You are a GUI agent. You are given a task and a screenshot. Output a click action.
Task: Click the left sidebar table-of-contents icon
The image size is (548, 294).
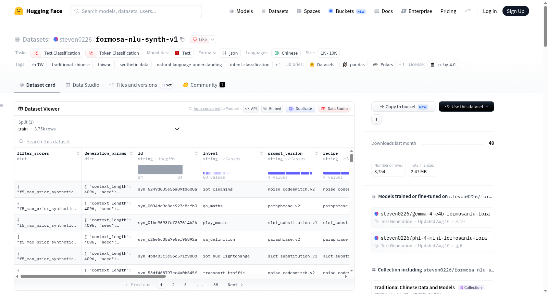1,106
